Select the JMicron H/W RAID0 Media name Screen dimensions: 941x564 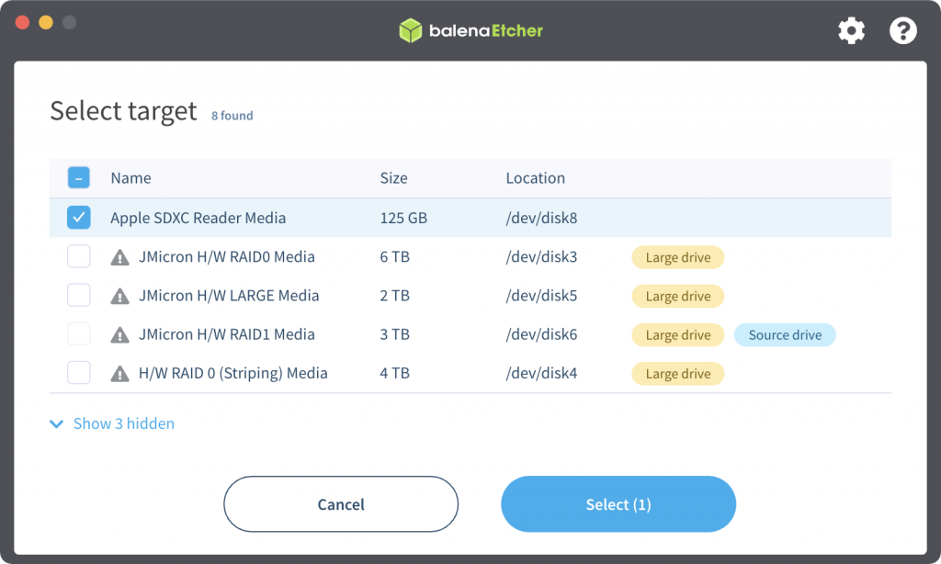pos(227,257)
